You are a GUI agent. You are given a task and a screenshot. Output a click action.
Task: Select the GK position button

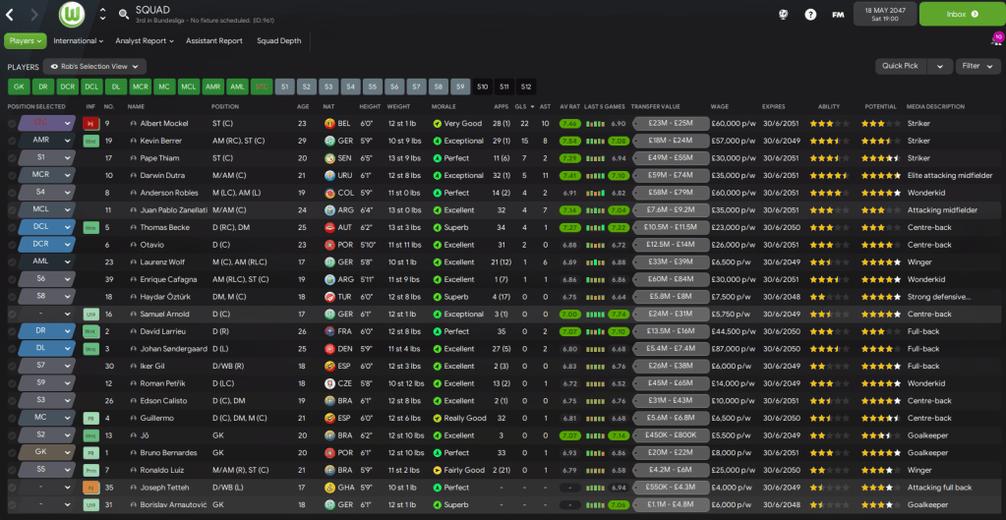click(20, 87)
